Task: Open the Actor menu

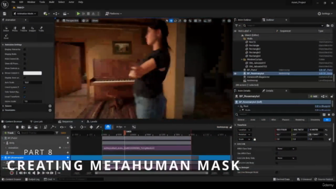Action: [71, 2]
